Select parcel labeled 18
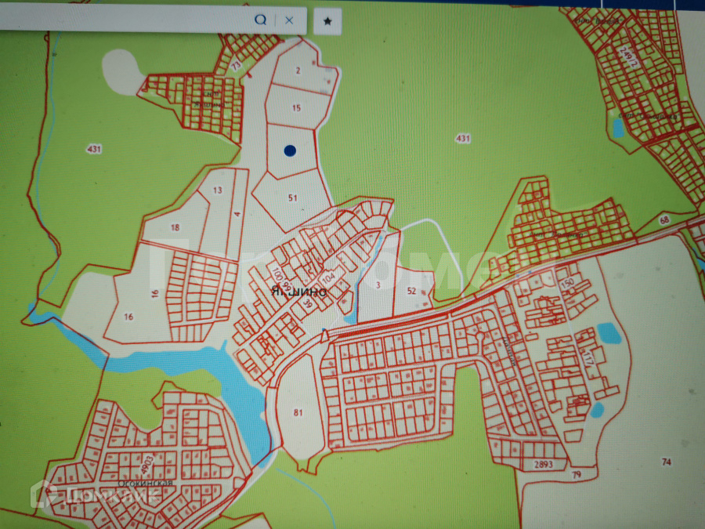705x529 pixels. click(x=175, y=227)
